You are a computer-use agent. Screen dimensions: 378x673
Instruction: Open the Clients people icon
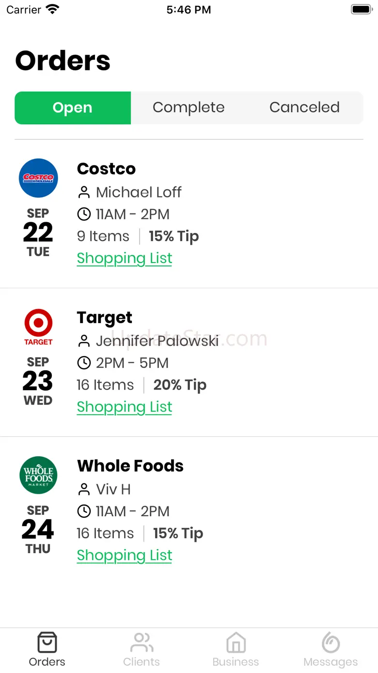[x=142, y=642]
